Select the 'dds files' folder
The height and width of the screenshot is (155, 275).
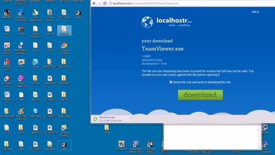pyautogui.click(x=50, y=31)
